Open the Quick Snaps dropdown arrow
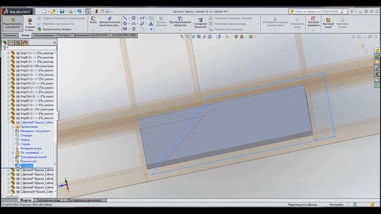381x214 pixels. pos(313,30)
